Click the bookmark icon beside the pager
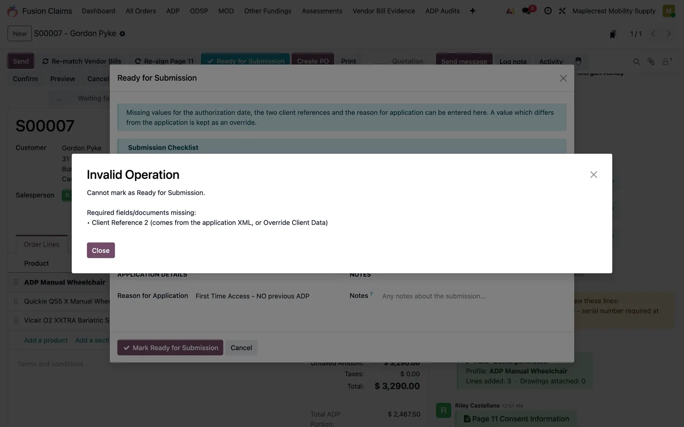 pos(613,34)
